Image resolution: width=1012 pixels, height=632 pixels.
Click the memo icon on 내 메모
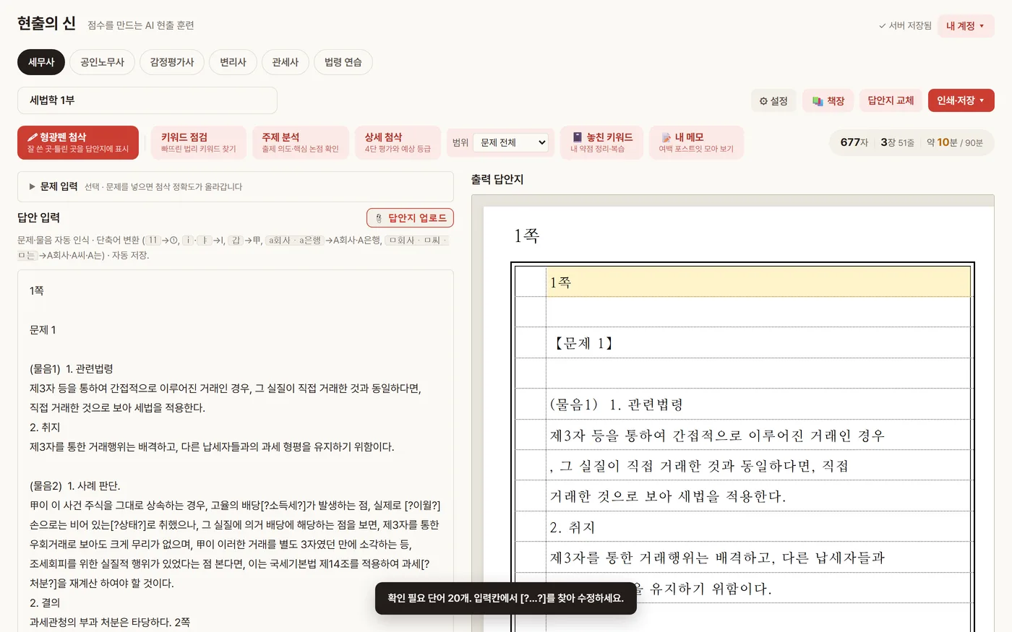coord(666,137)
